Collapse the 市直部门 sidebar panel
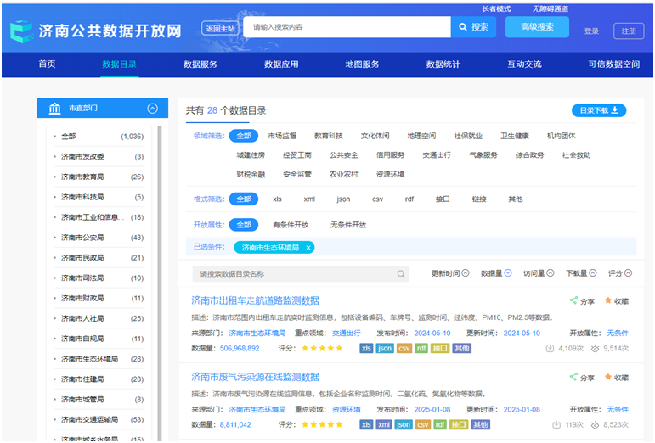Image resolution: width=655 pixels, height=443 pixels. 152,109
